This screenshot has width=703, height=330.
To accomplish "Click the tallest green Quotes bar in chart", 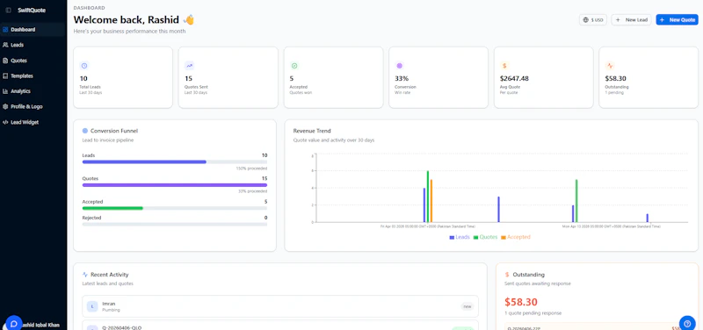I will pos(428,197).
